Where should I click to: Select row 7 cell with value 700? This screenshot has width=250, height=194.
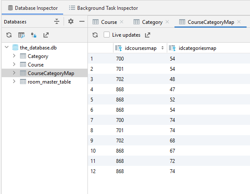pyautogui.click(x=120, y=120)
